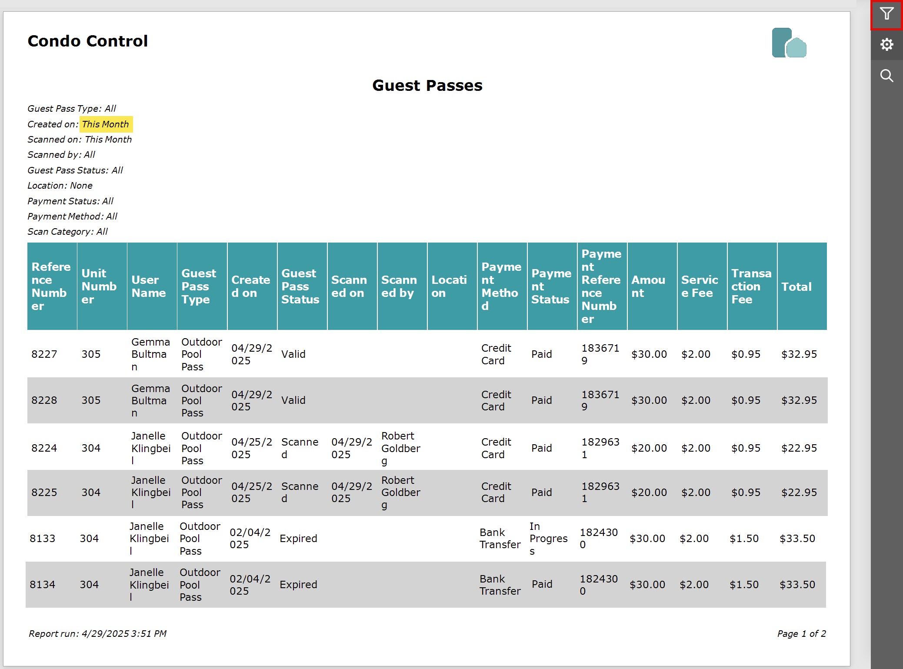The height and width of the screenshot is (669, 903).
Task: Click the Page 1 of 2 footer
Action: [801, 634]
